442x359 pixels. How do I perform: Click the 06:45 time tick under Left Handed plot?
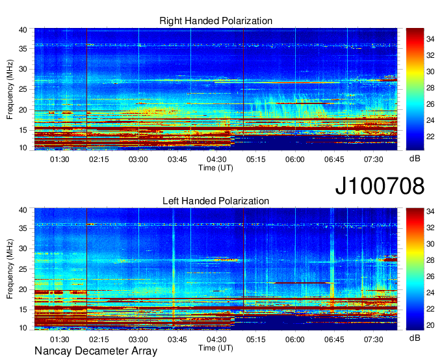coord(334,339)
